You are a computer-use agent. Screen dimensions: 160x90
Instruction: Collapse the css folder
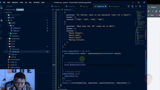coord(13,25)
